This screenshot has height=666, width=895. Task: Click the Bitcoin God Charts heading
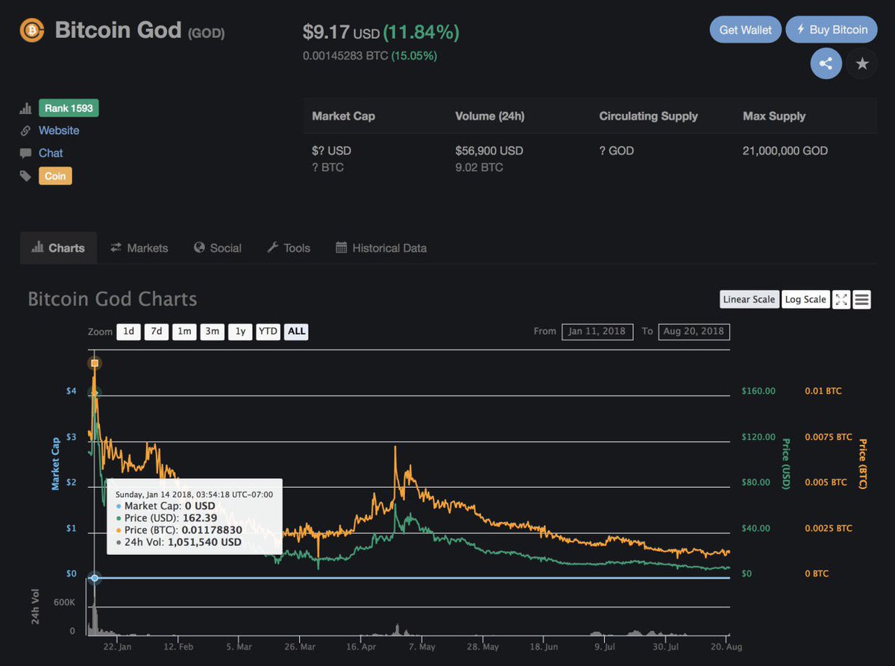[113, 299]
